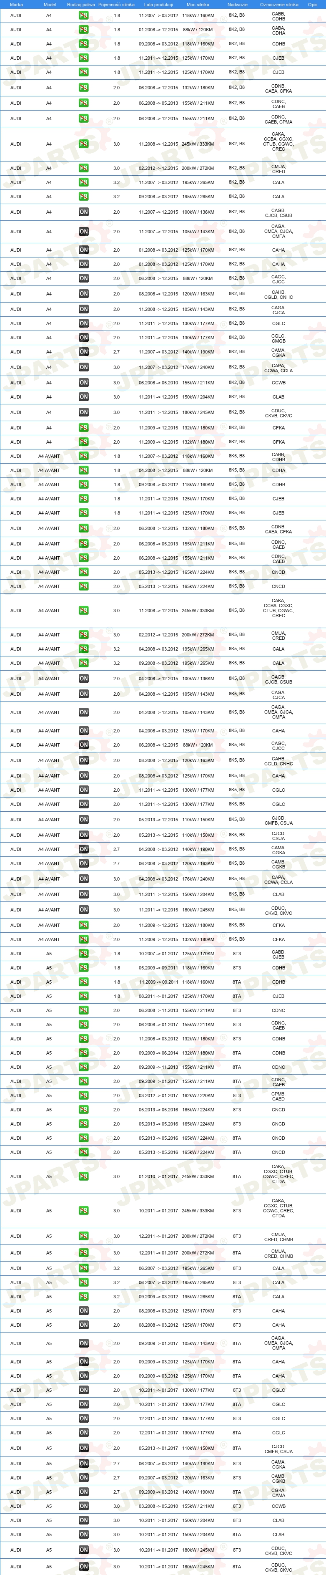
Task: Click '176kW / 240KM' in the A4 8K2 row
Action: tap(198, 368)
